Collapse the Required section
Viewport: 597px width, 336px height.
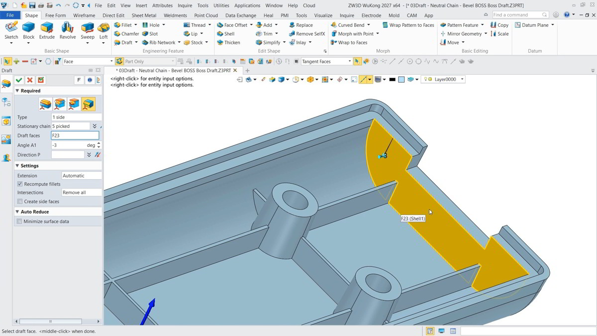(x=17, y=91)
